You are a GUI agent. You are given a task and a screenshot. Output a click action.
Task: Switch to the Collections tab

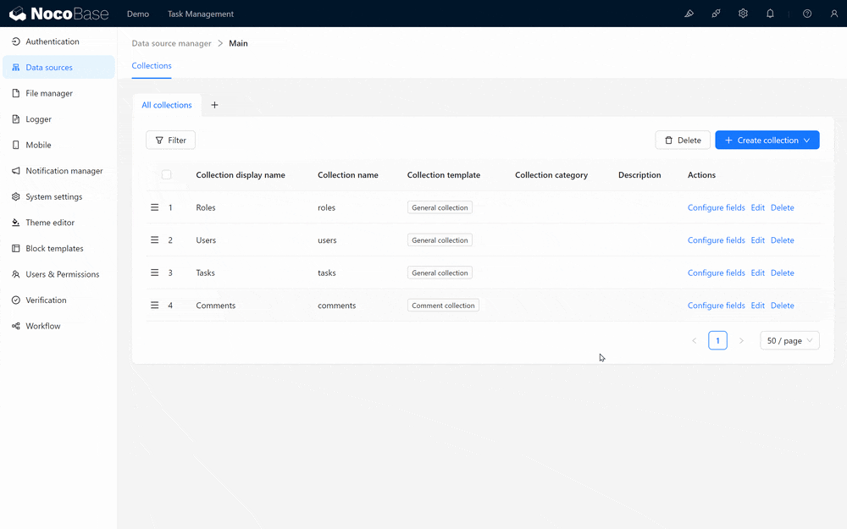tap(152, 65)
